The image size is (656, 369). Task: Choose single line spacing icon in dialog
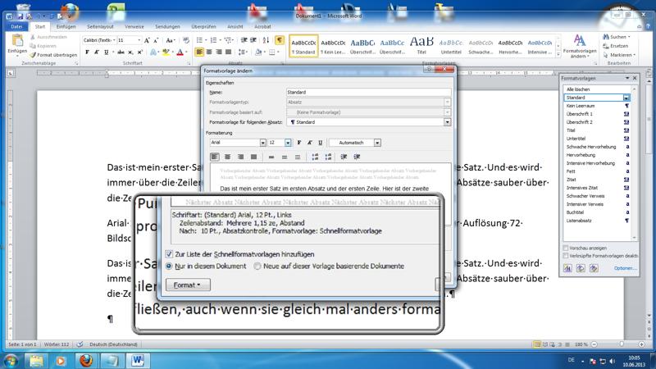tap(271, 157)
